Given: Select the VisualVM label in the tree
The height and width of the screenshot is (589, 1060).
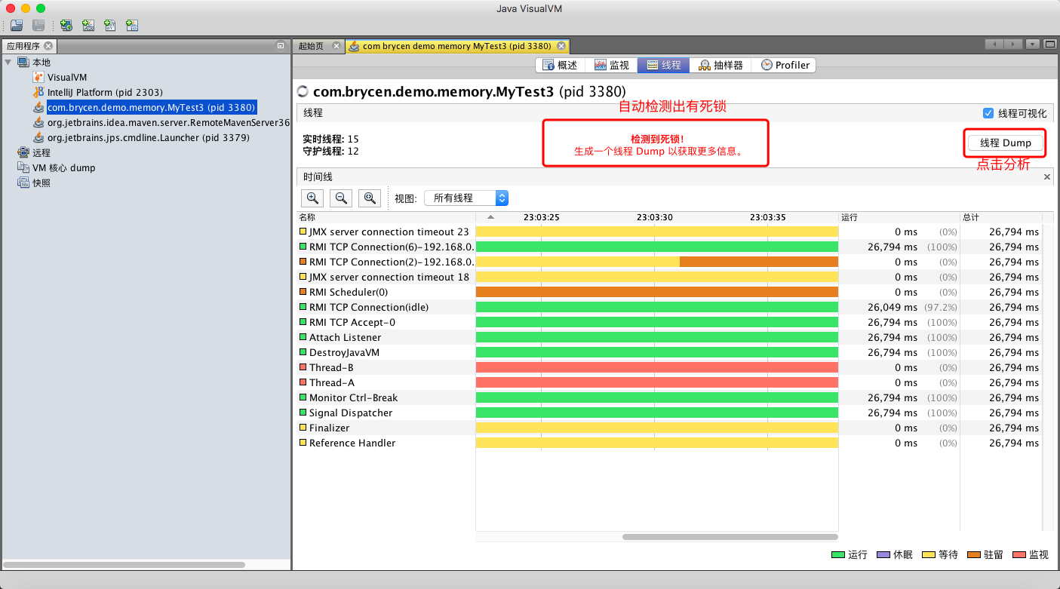Looking at the screenshot, I should point(67,77).
